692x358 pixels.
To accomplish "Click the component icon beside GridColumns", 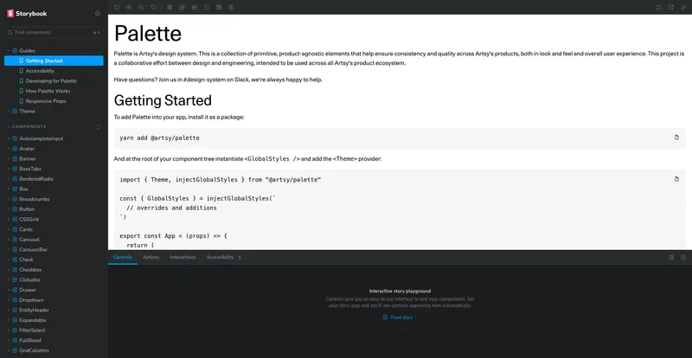I will coord(15,350).
